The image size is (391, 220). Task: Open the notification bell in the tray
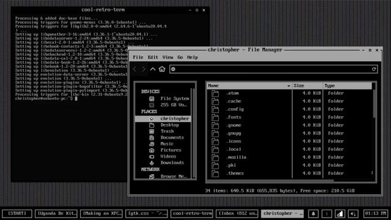pos(313,213)
